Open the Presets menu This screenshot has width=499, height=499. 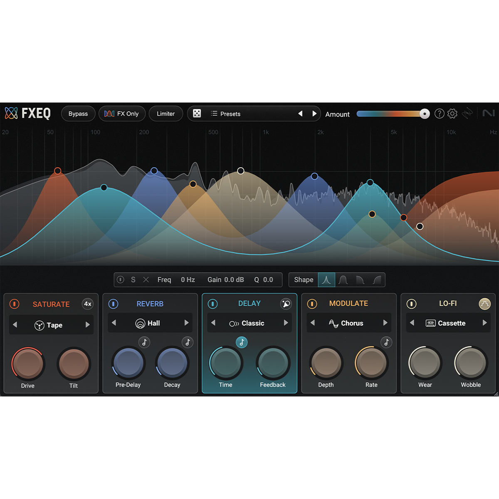click(226, 114)
